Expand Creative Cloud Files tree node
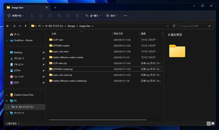The height and width of the screenshot is (130, 219). tap(7, 95)
